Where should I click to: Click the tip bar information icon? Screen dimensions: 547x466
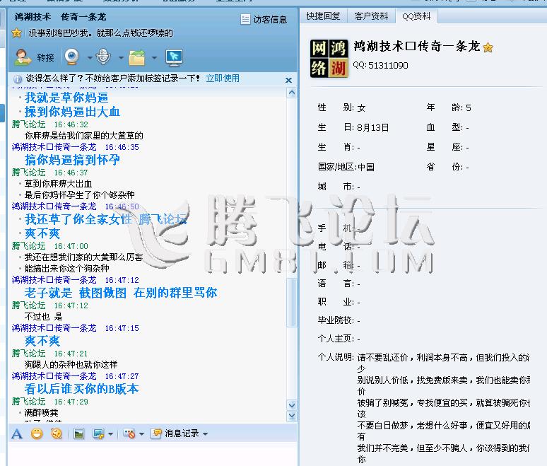tap(18, 79)
